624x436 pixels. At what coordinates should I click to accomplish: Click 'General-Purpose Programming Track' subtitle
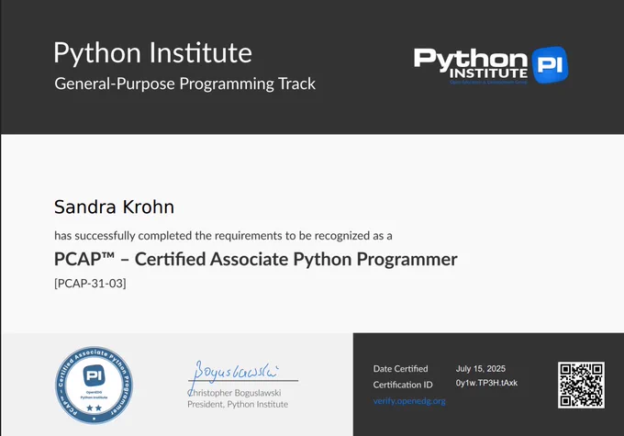click(x=185, y=84)
